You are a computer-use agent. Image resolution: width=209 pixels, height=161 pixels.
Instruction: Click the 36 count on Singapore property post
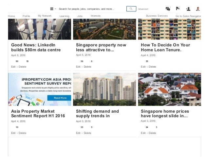tap(82, 61)
